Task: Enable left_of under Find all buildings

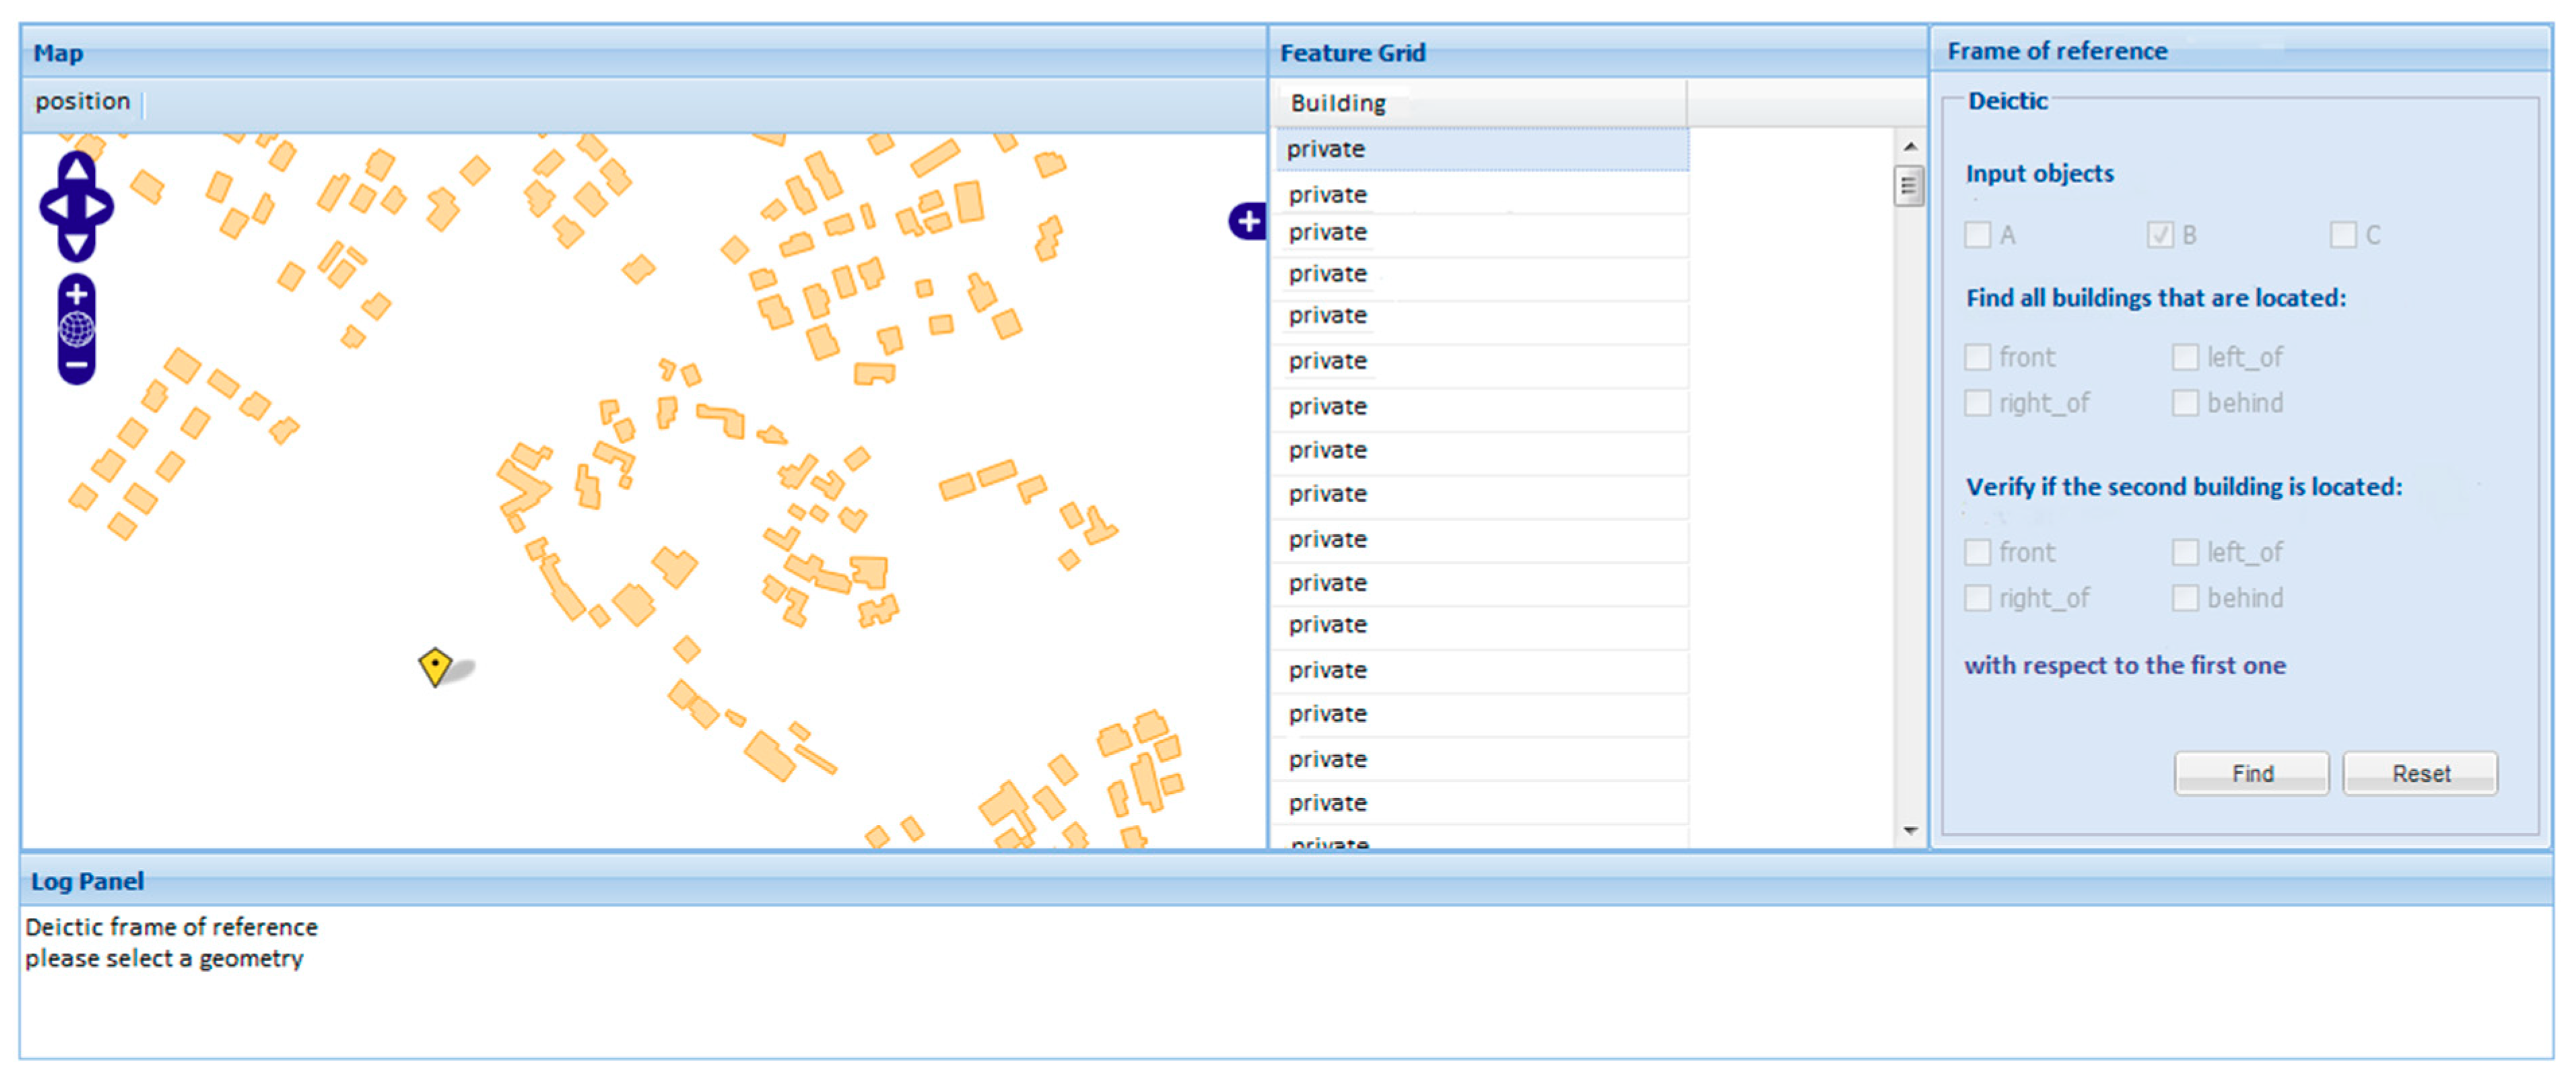Action: (2185, 357)
